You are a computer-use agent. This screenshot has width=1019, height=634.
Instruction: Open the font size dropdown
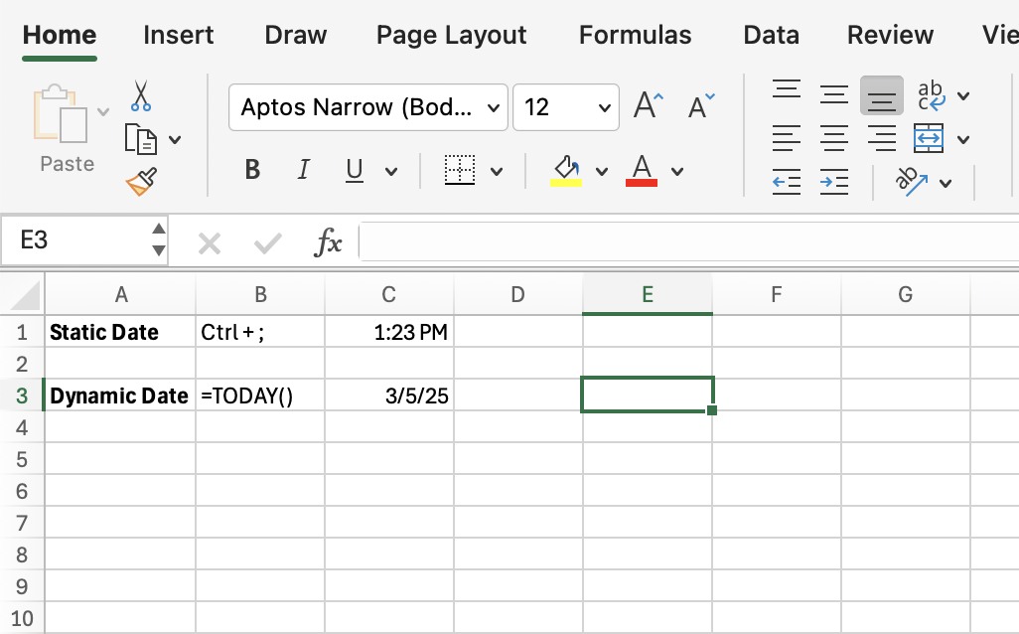[x=601, y=107]
